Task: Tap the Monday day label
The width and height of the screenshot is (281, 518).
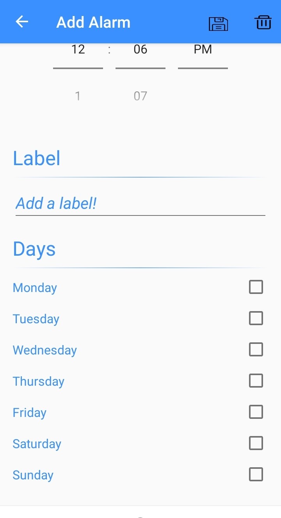Action: pos(35,288)
